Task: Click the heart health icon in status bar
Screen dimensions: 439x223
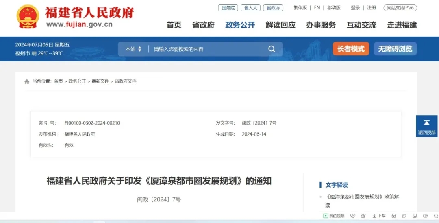Action: (x=353, y=216)
